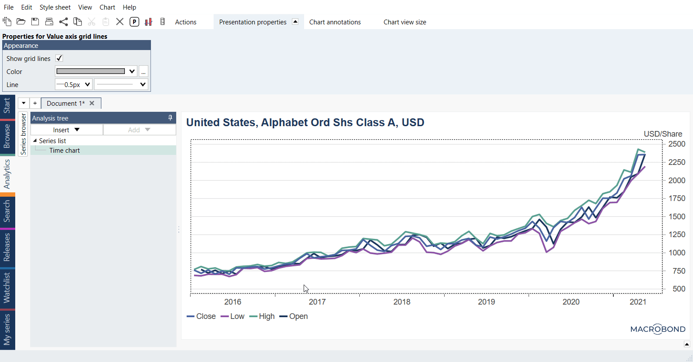693x362 pixels.
Task: Click the small arrow at bottom-right corner
Action: point(687,344)
